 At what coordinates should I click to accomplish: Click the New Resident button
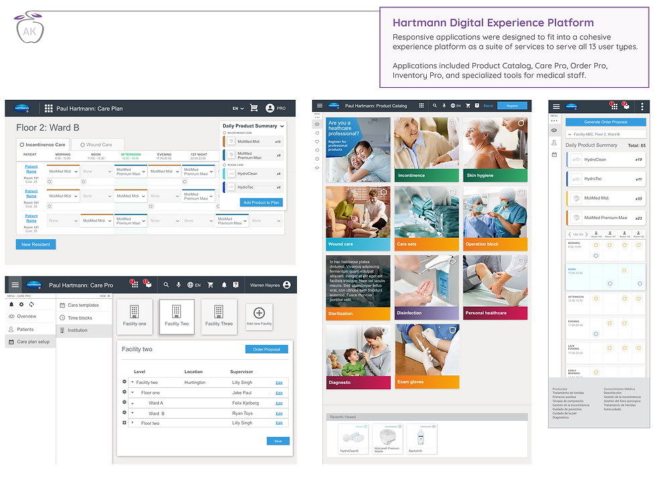click(36, 245)
